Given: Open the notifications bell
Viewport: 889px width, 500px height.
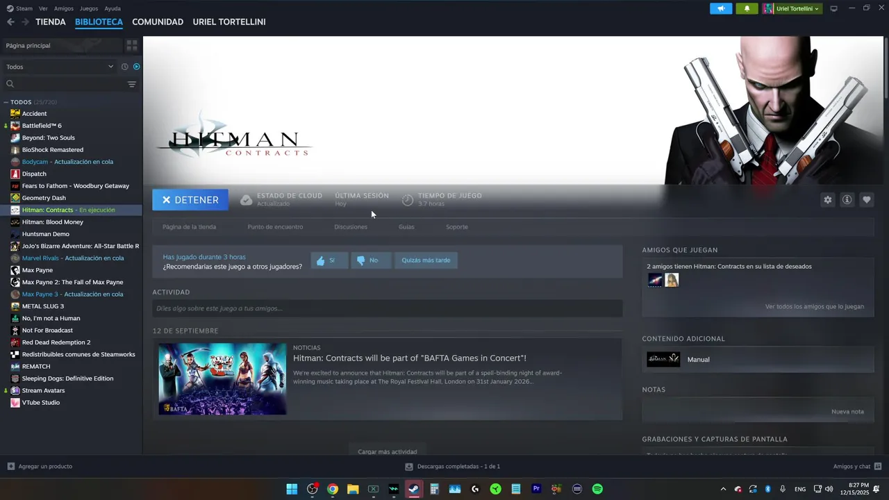Looking at the screenshot, I should (747, 8).
